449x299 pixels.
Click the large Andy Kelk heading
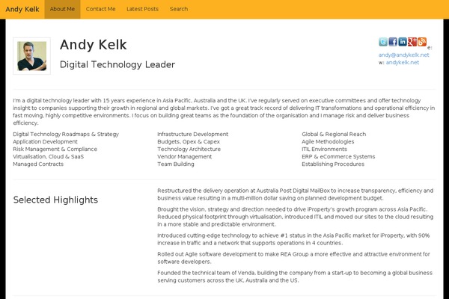click(x=94, y=45)
